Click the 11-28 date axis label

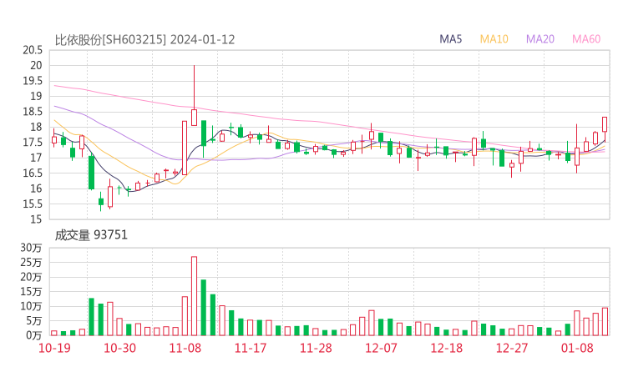coord(316,348)
